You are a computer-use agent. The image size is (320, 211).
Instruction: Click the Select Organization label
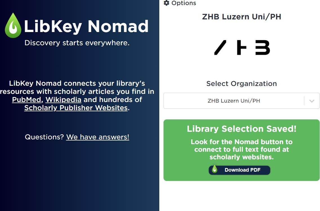(242, 83)
